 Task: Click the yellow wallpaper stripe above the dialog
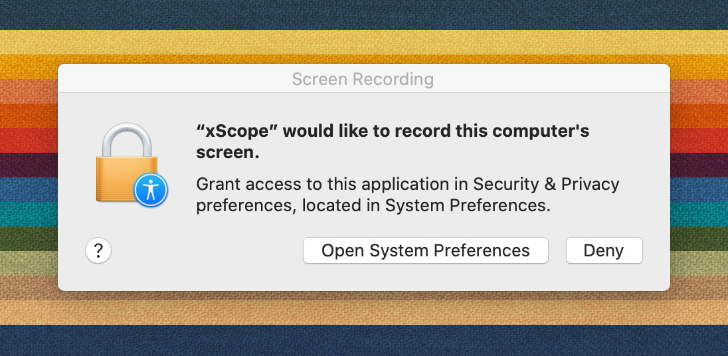(x=364, y=41)
